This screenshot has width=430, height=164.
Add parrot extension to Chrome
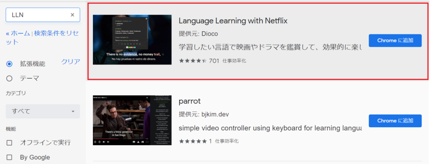(395, 121)
